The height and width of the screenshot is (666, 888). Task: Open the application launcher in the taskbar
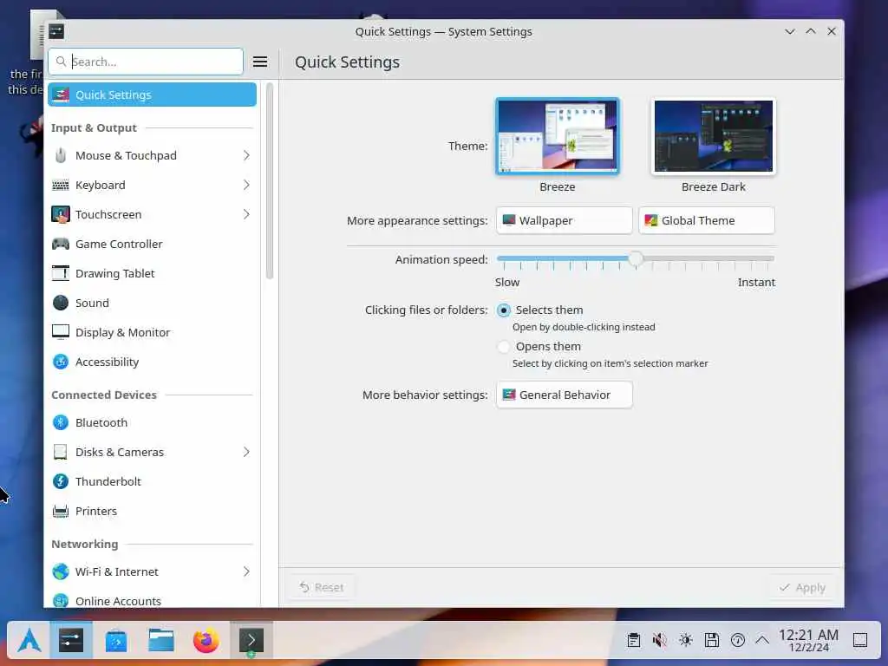pyautogui.click(x=29, y=641)
